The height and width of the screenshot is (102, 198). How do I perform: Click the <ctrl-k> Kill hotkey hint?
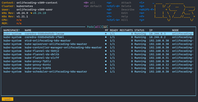(x=117, y=20)
